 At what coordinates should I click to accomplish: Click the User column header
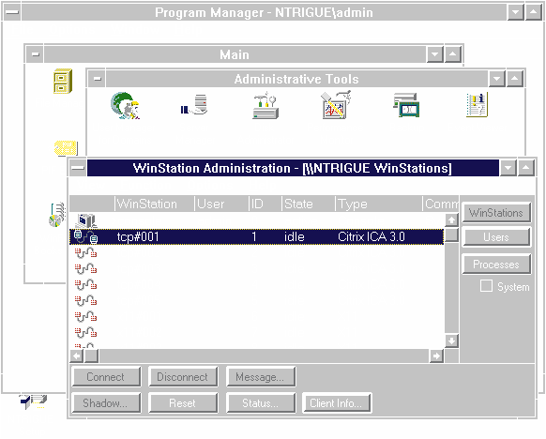pyautogui.click(x=221, y=204)
